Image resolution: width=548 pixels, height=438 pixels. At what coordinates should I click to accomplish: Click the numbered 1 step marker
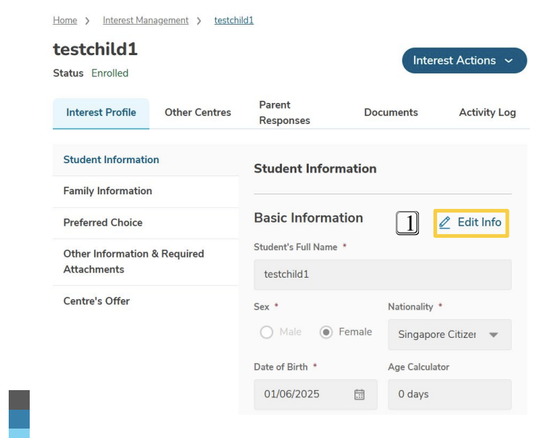click(407, 223)
